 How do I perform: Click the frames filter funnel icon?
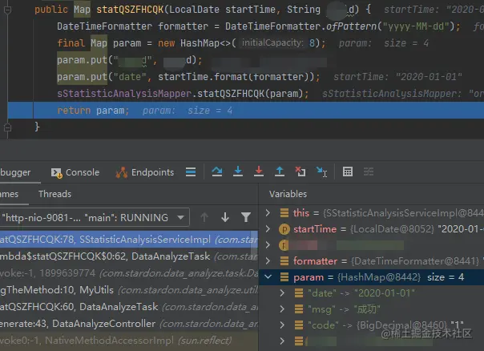[x=246, y=217]
